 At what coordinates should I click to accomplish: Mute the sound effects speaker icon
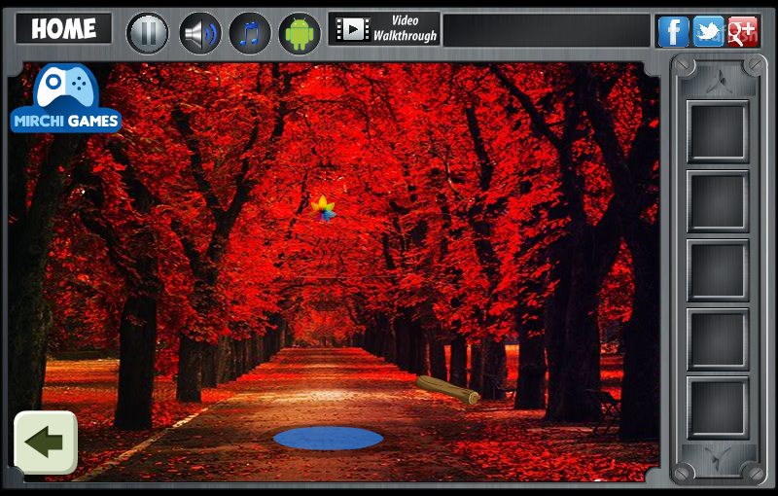click(x=200, y=33)
